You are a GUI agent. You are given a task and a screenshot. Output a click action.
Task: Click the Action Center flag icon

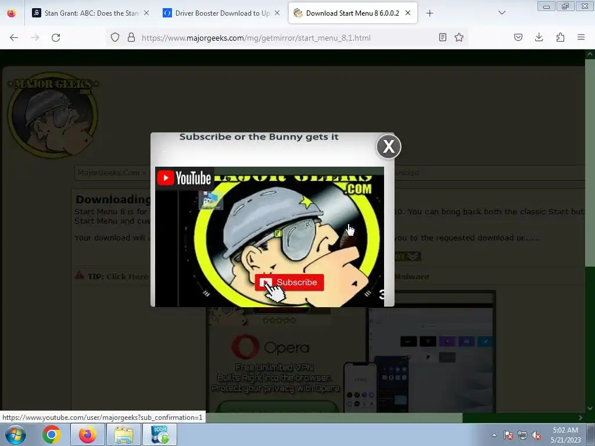point(508,435)
